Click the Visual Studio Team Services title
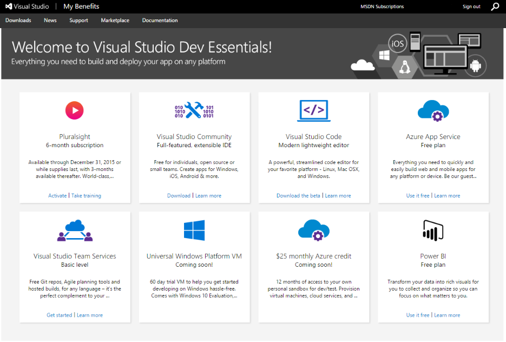The width and height of the screenshot is (506, 342). click(75, 256)
